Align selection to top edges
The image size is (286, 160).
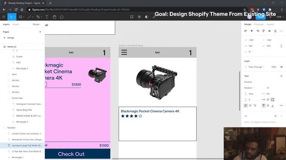(264, 31)
